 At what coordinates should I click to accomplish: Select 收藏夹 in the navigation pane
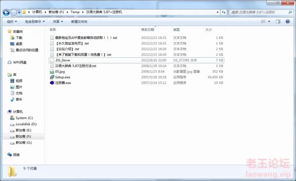(18, 31)
